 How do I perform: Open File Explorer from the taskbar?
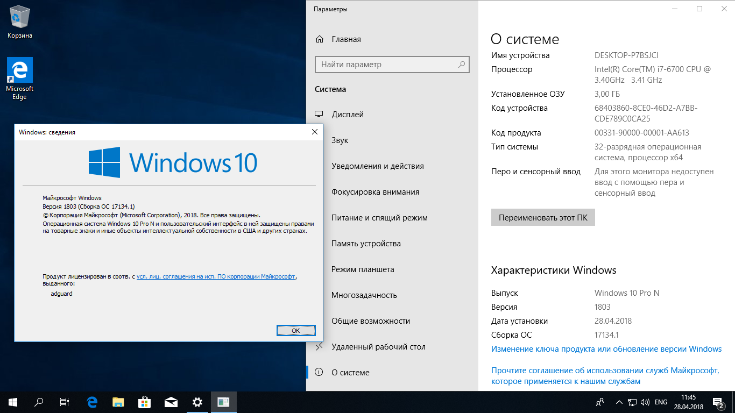point(118,402)
